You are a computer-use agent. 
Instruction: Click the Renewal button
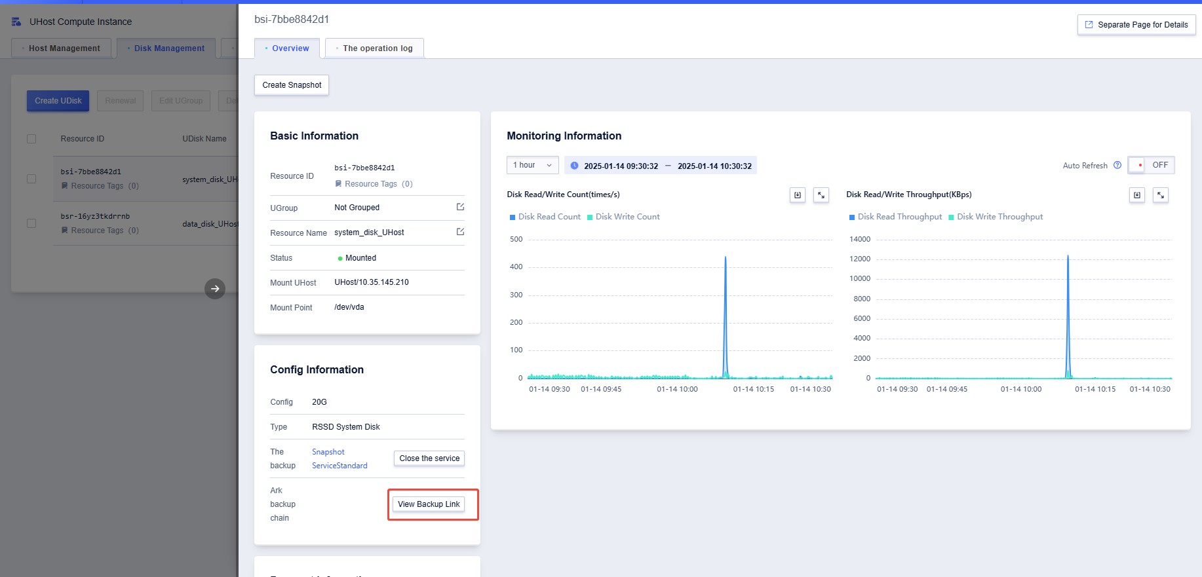click(x=121, y=101)
